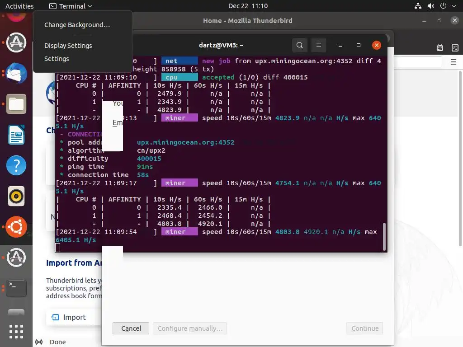
Task: Click the pool address upx.miningocean.org:4352
Action: 186,142
